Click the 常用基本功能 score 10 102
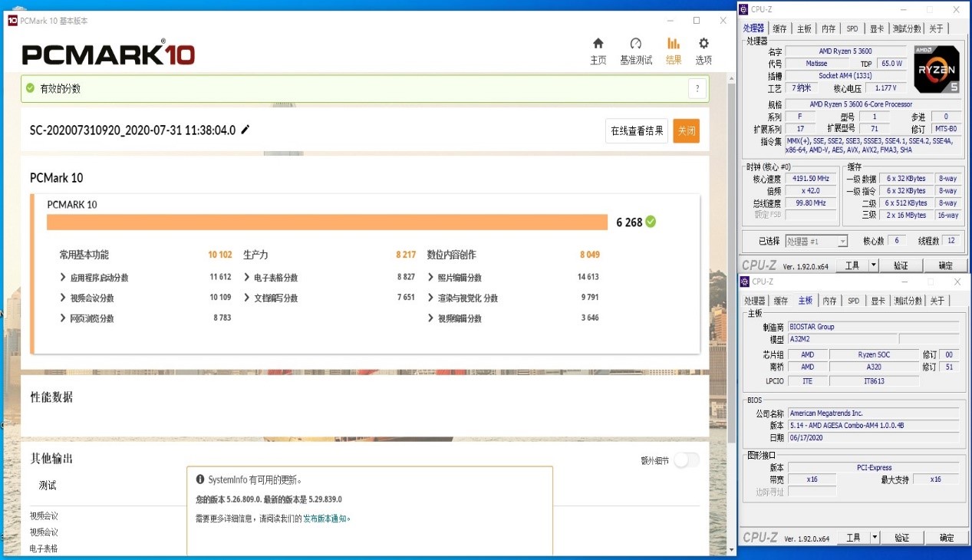Image resolution: width=972 pixels, height=560 pixels. [220, 255]
